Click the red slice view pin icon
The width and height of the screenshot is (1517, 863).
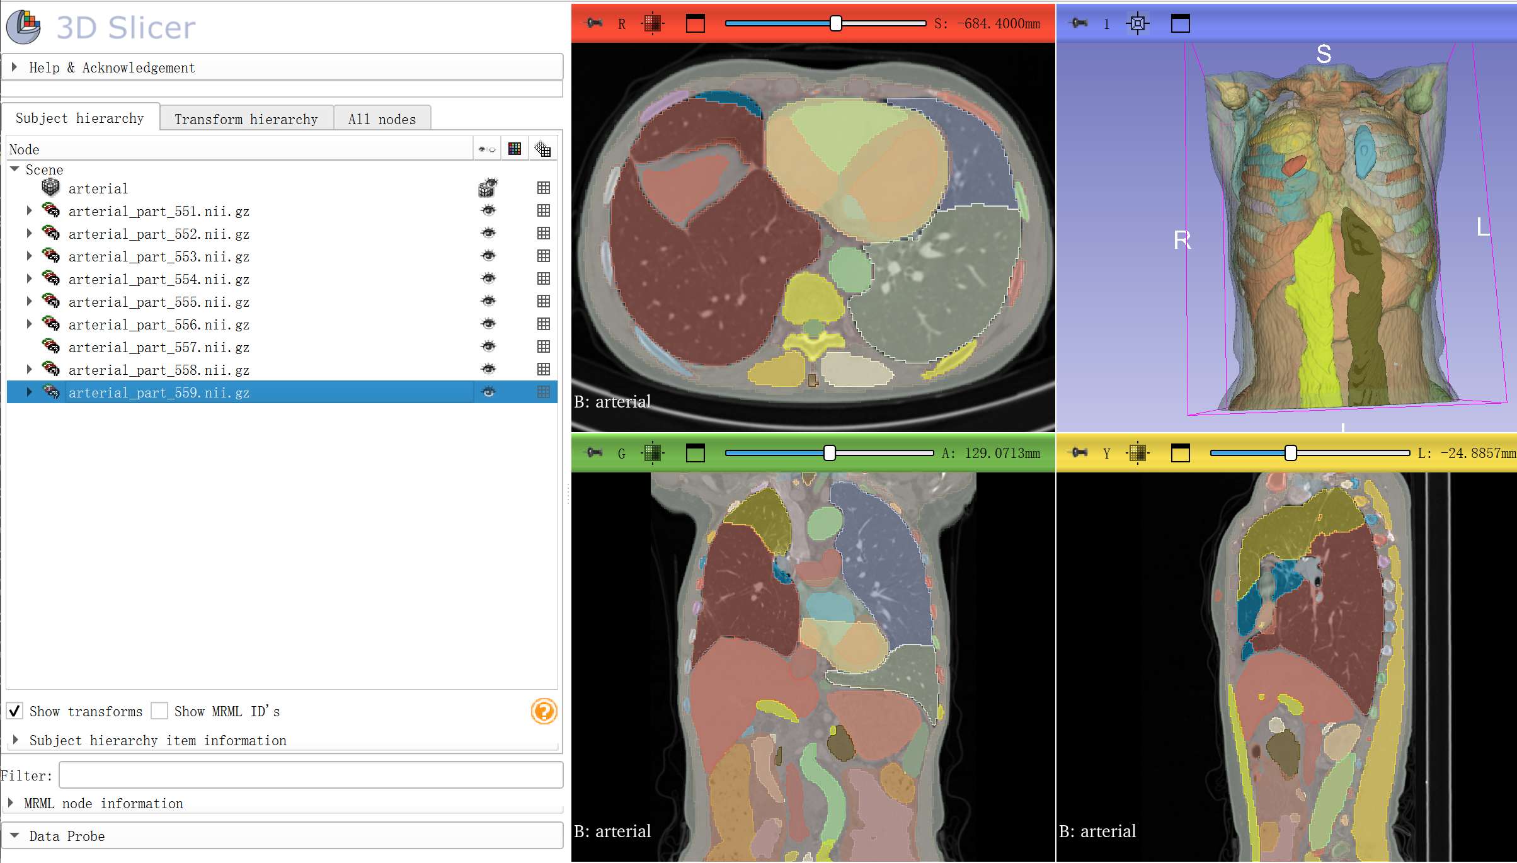593,24
